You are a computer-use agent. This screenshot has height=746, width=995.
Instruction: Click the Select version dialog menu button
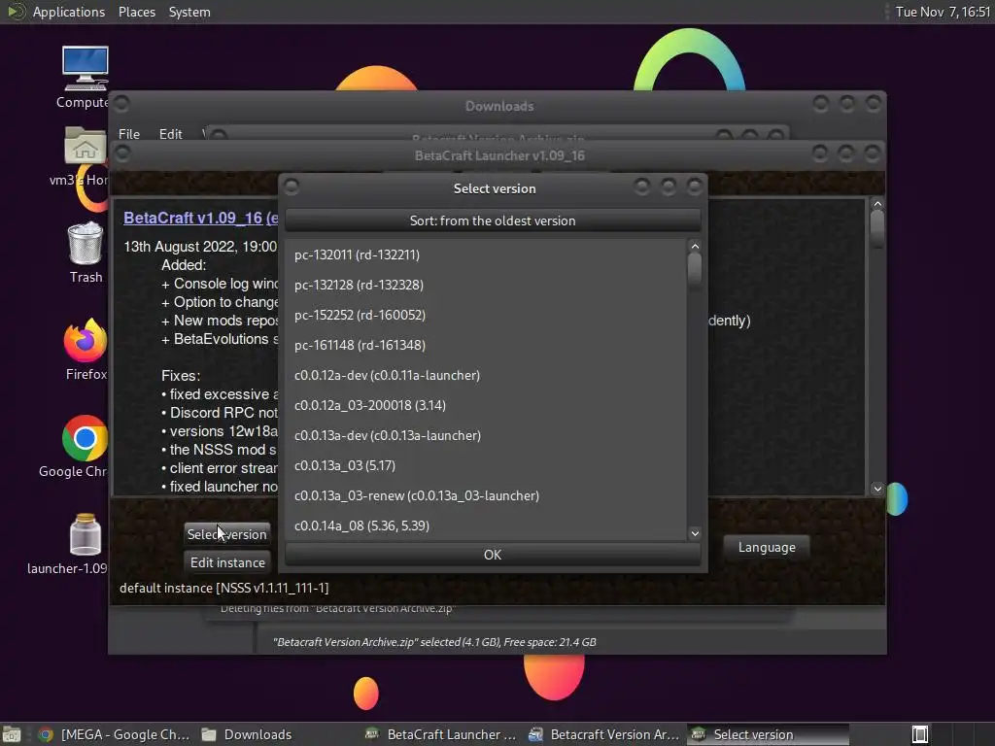coord(292,186)
